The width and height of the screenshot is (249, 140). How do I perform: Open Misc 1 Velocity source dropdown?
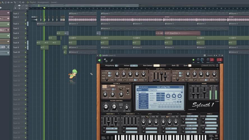click(x=192, y=116)
